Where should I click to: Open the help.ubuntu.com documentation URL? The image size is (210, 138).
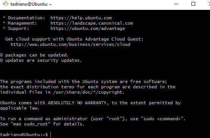pyautogui.click(x=81, y=18)
